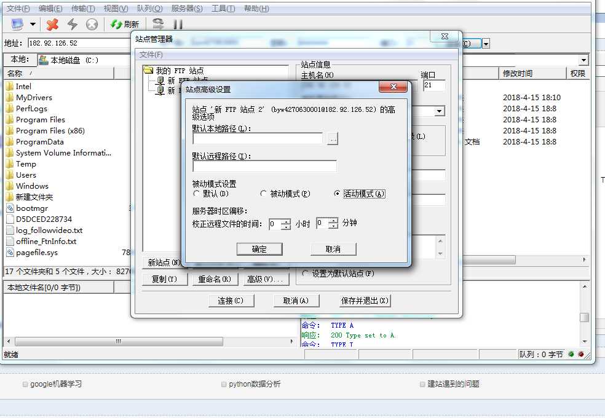
Task: Click 名称 column header in local pane
Action: pyautogui.click(x=58, y=73)
